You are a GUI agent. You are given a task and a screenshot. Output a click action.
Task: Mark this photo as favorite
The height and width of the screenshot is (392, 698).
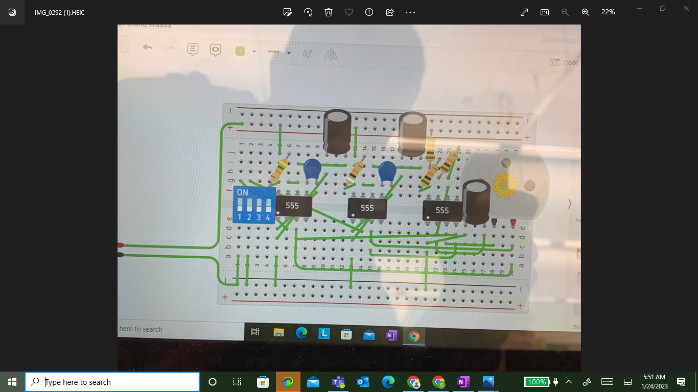(349, 12)
